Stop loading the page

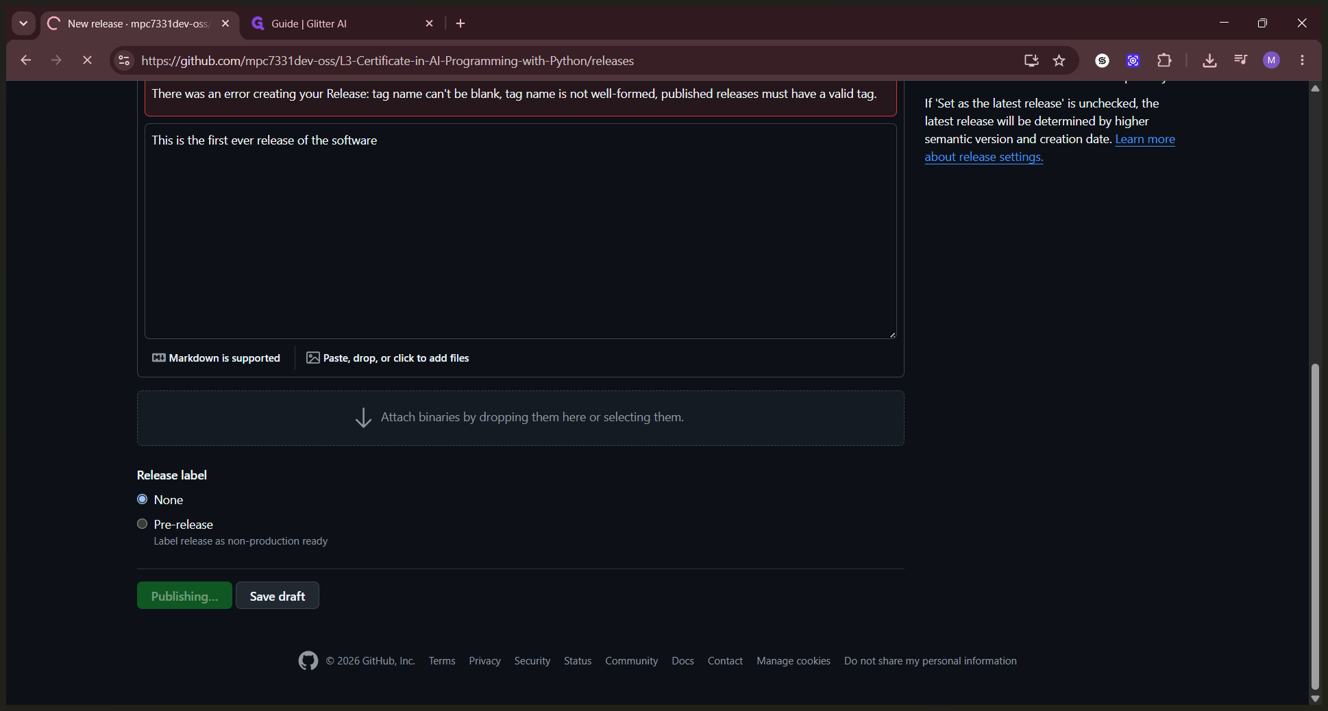87,60
